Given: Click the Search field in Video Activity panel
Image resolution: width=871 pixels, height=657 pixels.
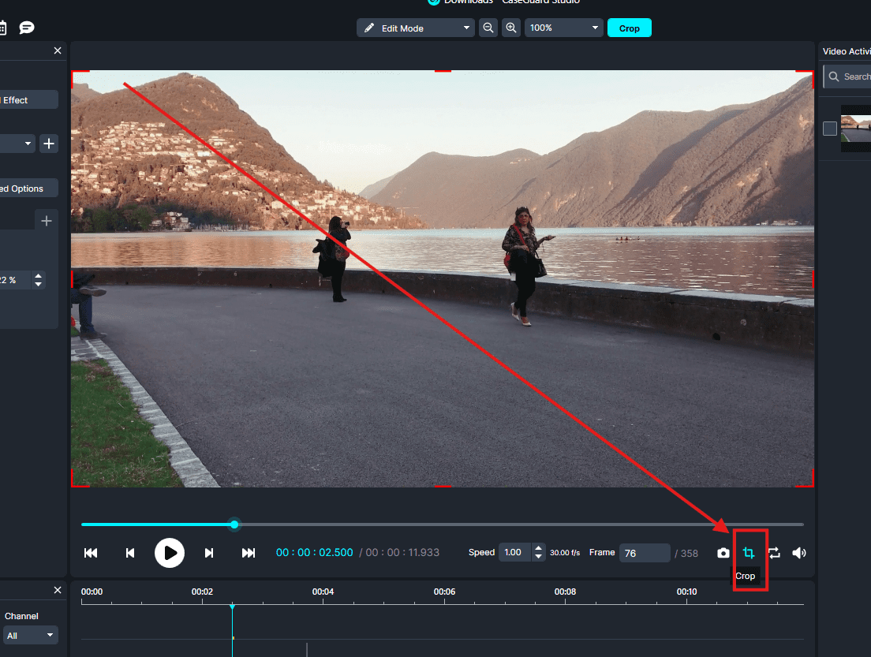Looking at the screenshot, I should pyautogui.click(x=852, y=77).
